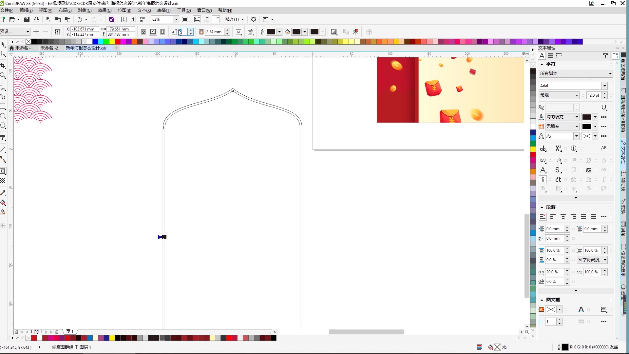Image resolution: width=629 pixels, height=354 pixels.
Task: Select the Ellipse tool
Action: 3,116
